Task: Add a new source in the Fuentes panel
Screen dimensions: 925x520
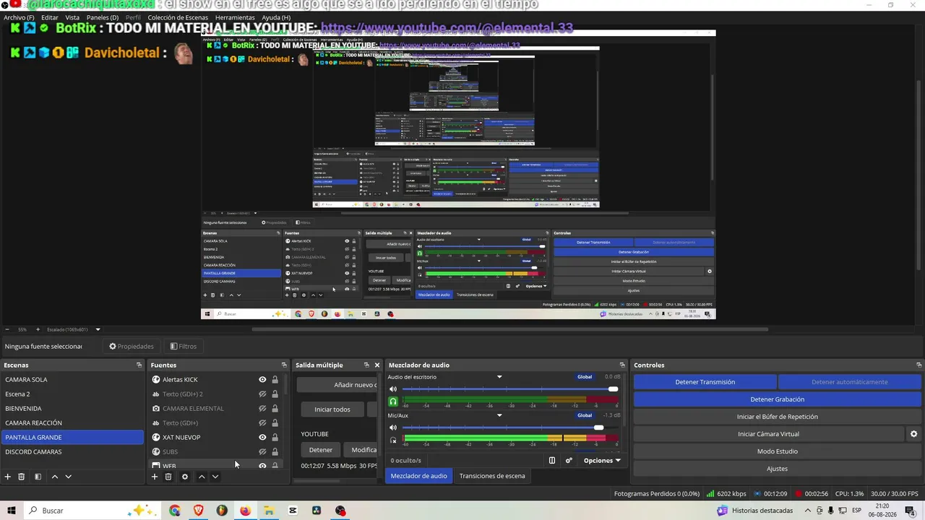Action: (x=155, y=477)
